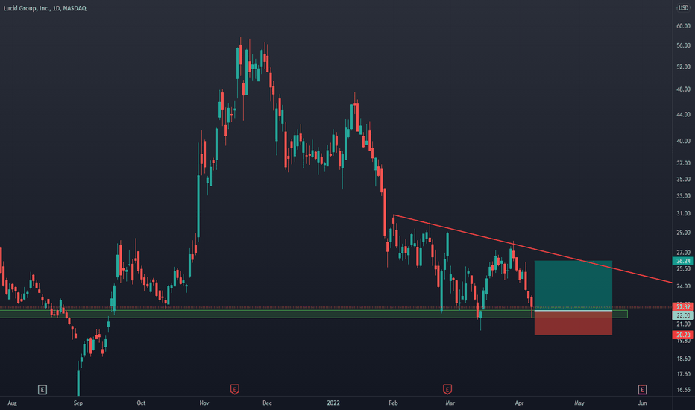Click the Mar label on time axis

click(450, 403)
